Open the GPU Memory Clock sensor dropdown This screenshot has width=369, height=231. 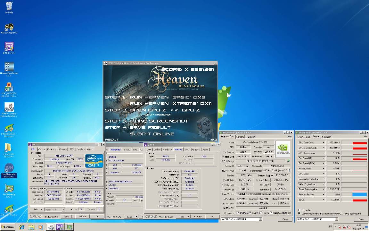[x=324, y=148]
